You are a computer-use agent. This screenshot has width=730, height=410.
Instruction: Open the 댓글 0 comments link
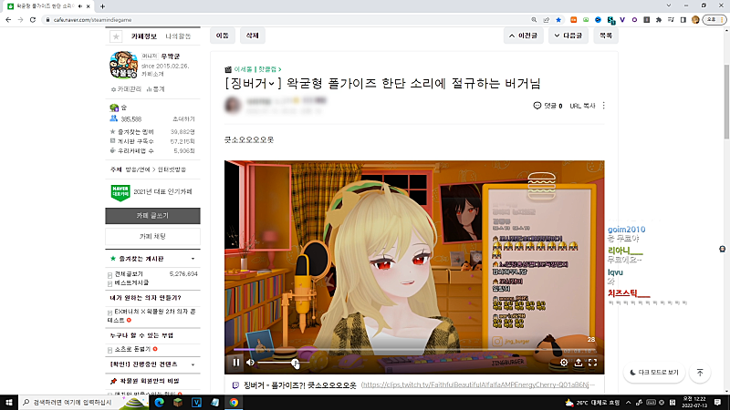coord(547,106)
